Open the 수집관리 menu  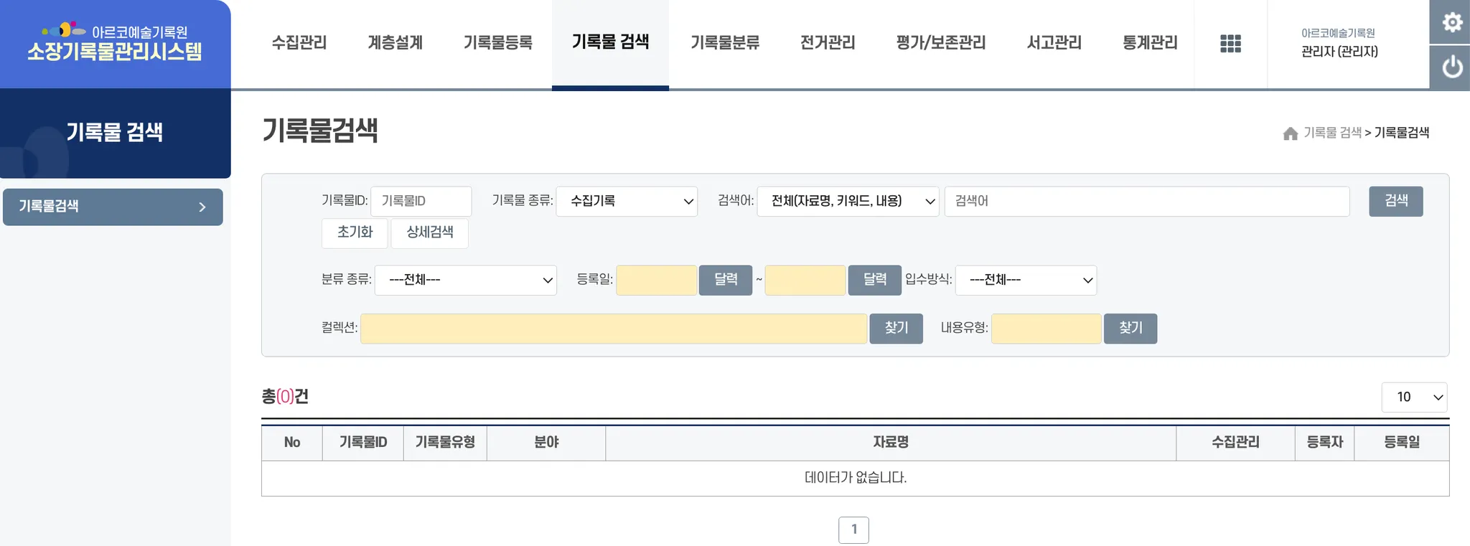299,43
